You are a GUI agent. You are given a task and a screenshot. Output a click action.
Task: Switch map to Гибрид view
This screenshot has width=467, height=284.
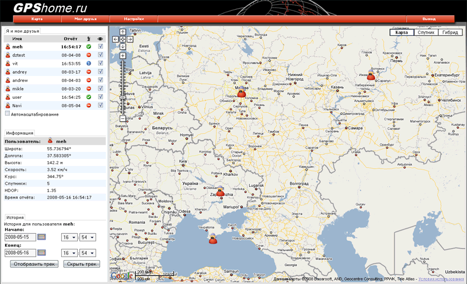pos(450,32)
